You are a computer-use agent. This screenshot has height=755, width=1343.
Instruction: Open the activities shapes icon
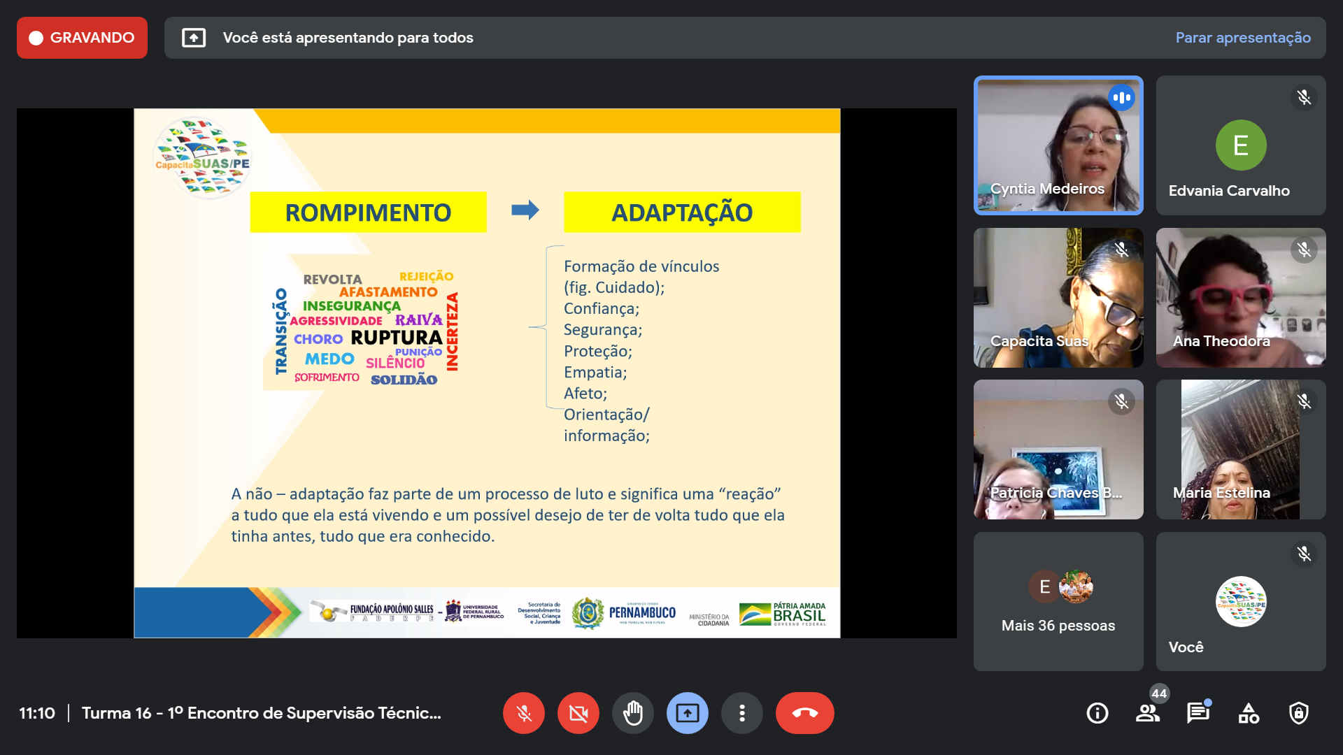1248,713
